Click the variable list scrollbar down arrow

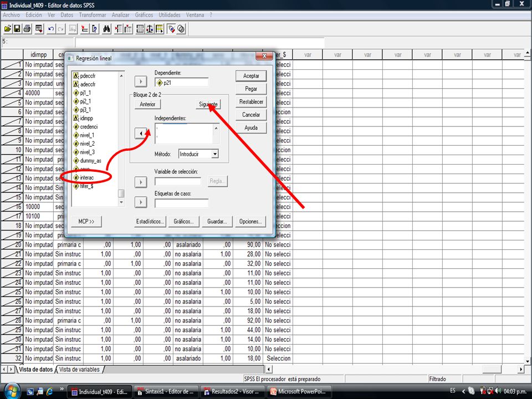(121, 202)
